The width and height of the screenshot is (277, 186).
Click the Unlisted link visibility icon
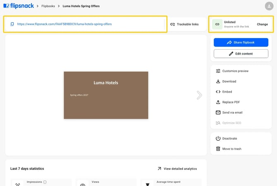coord(217,24)
